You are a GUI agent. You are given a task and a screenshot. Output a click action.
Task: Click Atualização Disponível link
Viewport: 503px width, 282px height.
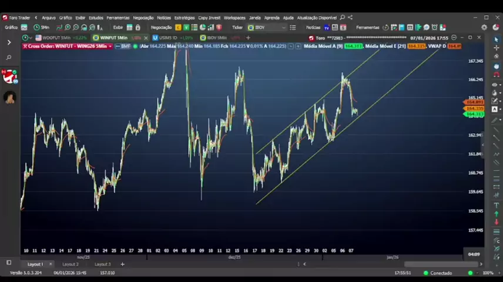tap(317, 18)
